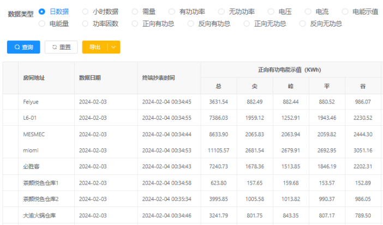The width and height of the screenshot is (383, 225).
Task: Click the 重置 reset button
Action: point(61,47)
